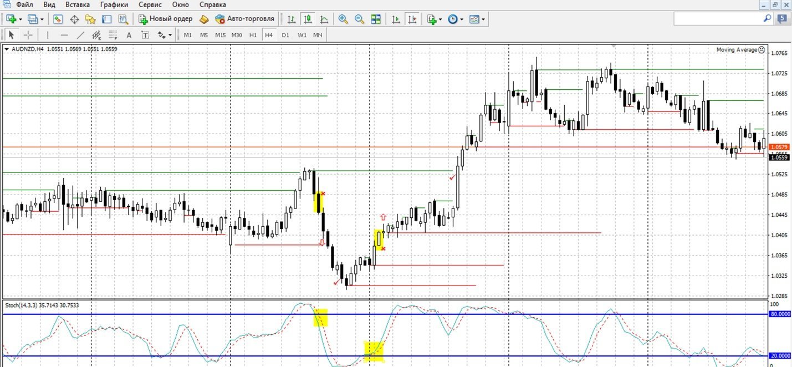This screenshot has height=367, width=792.
Task: Click the zoom out magnifier icon
Action: (359, 19)
